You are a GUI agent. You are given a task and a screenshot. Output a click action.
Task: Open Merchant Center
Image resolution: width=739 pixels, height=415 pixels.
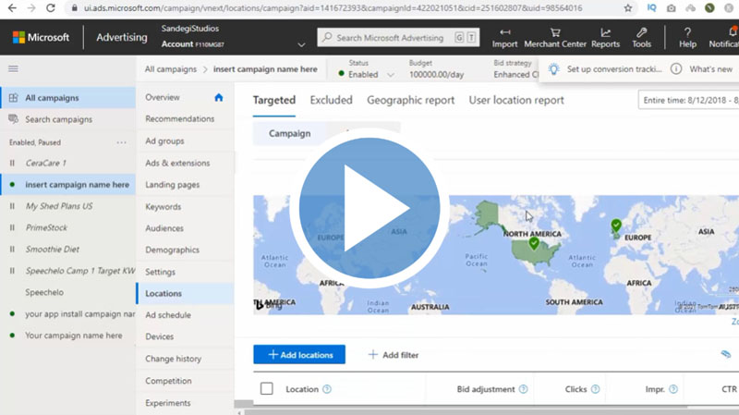point(555,38)
